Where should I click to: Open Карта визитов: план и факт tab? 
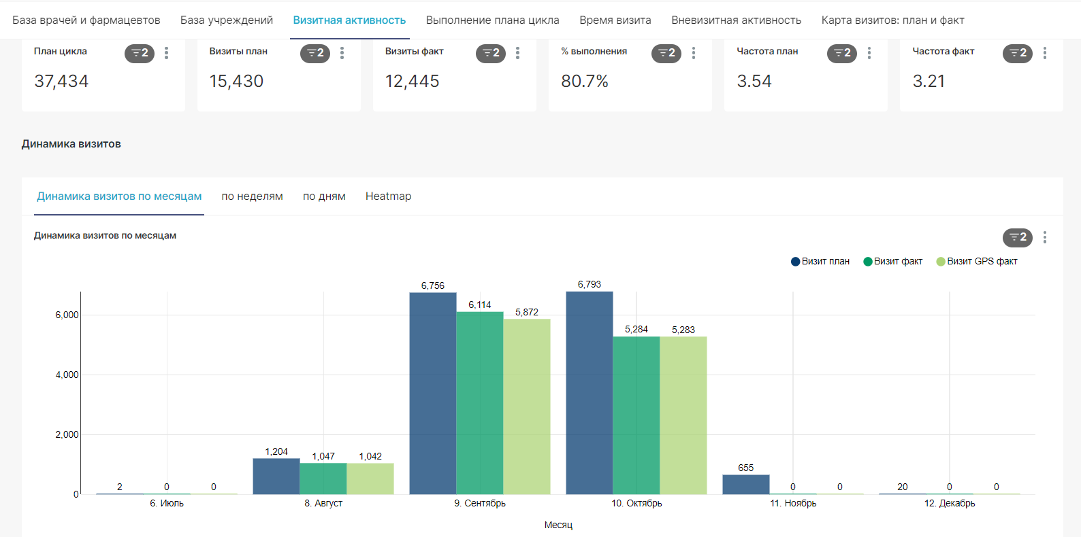[x=893, y=20]
